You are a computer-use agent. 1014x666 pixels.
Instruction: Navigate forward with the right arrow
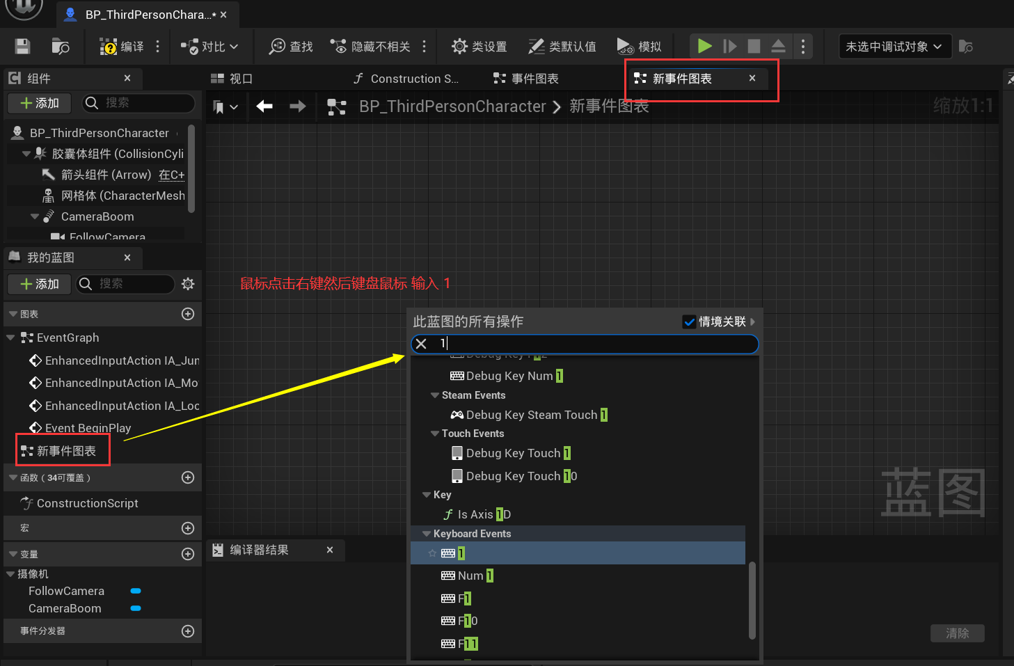click(x=297, y=106)
